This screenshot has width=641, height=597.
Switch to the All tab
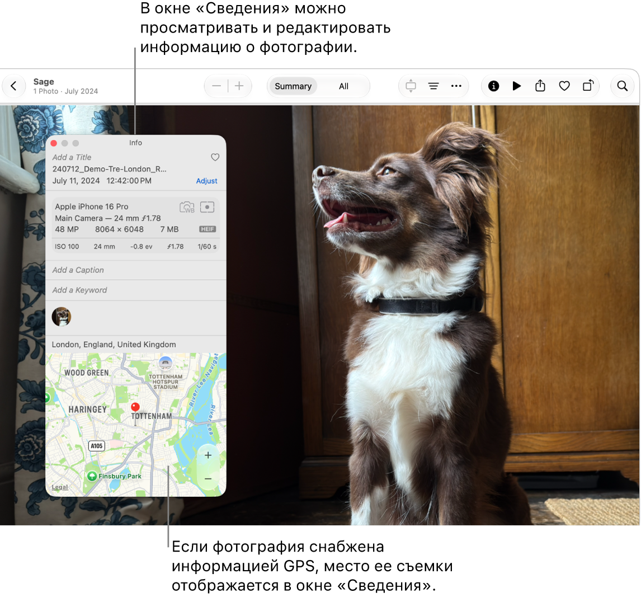point(343,86)
